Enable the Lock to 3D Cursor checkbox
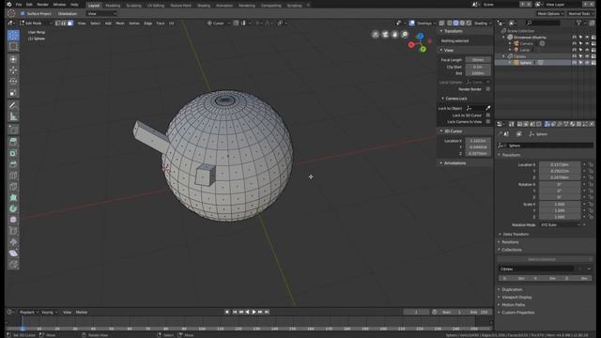 pyautogui.click(x=488, y=115)
